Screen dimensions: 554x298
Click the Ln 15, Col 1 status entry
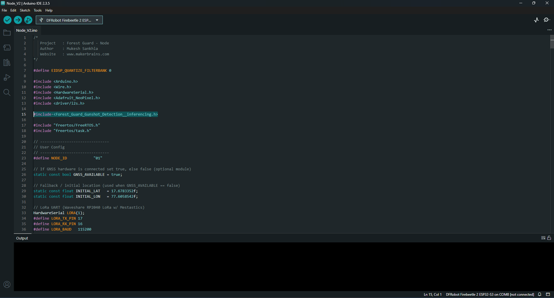(432, 294)
